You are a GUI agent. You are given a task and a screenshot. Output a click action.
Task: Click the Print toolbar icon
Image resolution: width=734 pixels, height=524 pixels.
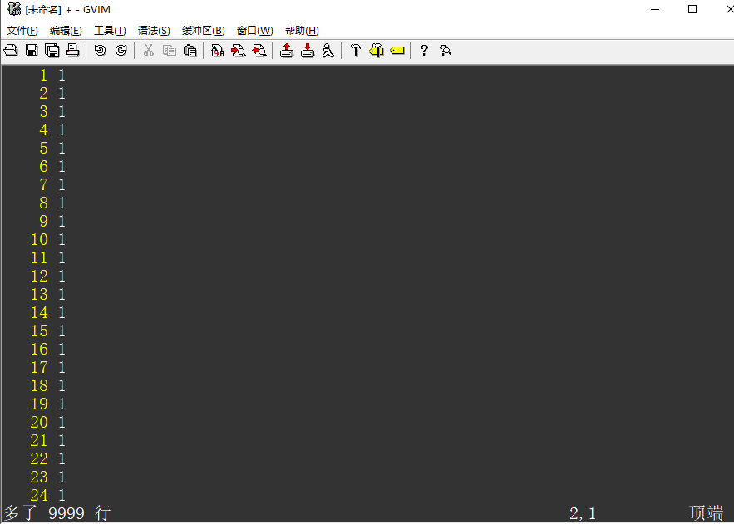pos(72,51)
